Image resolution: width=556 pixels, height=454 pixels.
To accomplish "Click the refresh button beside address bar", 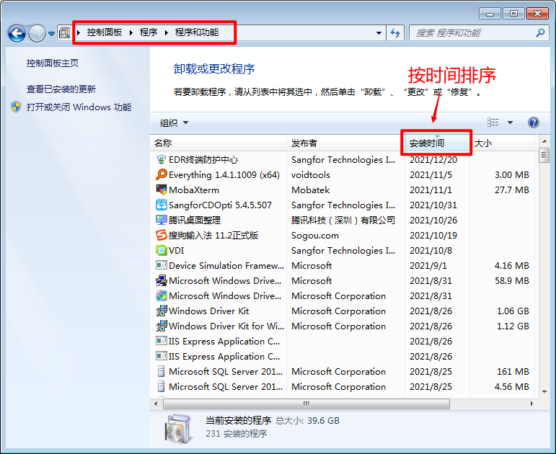I will [x=395, y=33].
